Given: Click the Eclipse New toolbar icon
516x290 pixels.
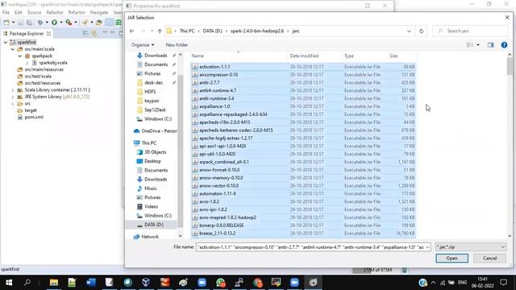Looking at the screenshot, I should pyautogui.click(x=6, y=22).
